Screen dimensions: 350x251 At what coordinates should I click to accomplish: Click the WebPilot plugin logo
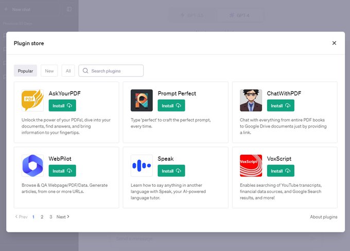click(x=32, y=166)
